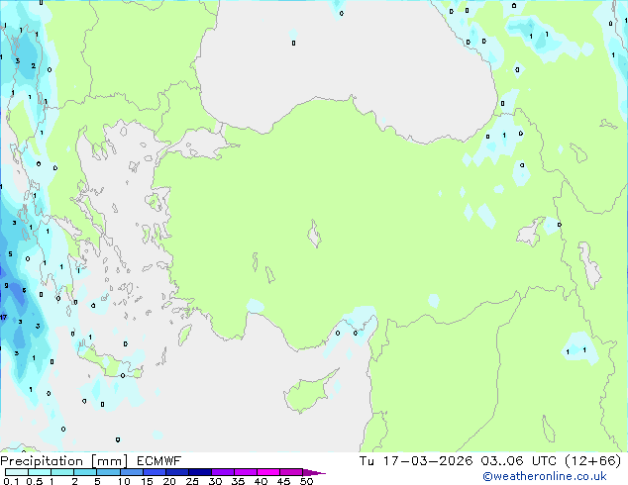Click the 40–45 mm magenta swatch

[x=268, y=472]
